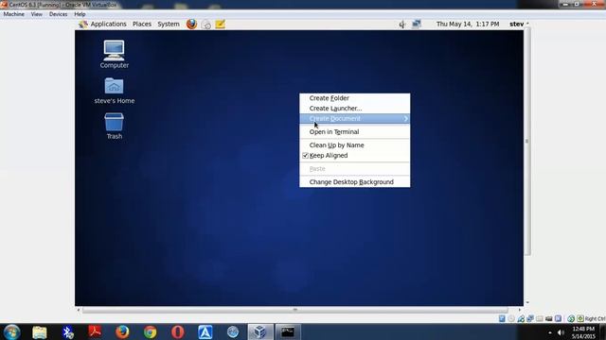Launch the mail client icon in GNOME panel

point(206,25)
